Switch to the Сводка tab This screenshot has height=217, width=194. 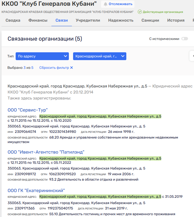click(13, 20)
